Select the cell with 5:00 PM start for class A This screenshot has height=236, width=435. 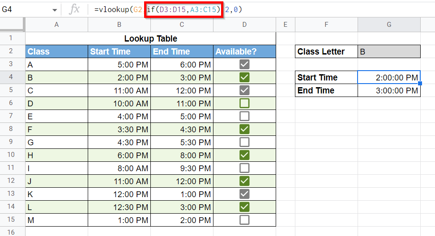click(x=119, y=64)
